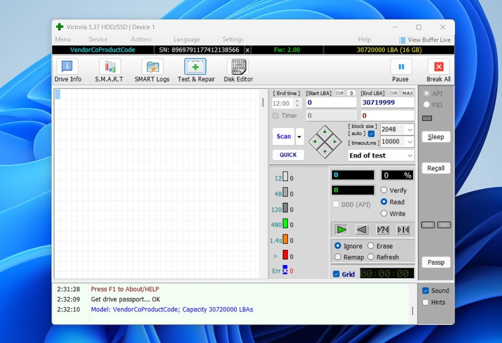Open the End of test dropdown
Image resolution: width=502 pixels, height=343 pixels.
[x=410, y=156]
